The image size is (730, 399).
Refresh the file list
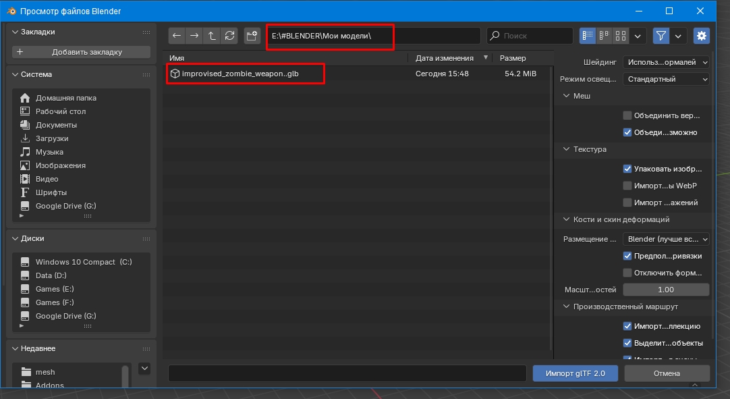coord(229,35)
